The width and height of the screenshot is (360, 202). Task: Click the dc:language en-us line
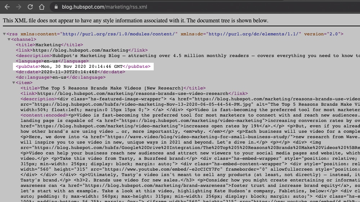coord(60,77)
